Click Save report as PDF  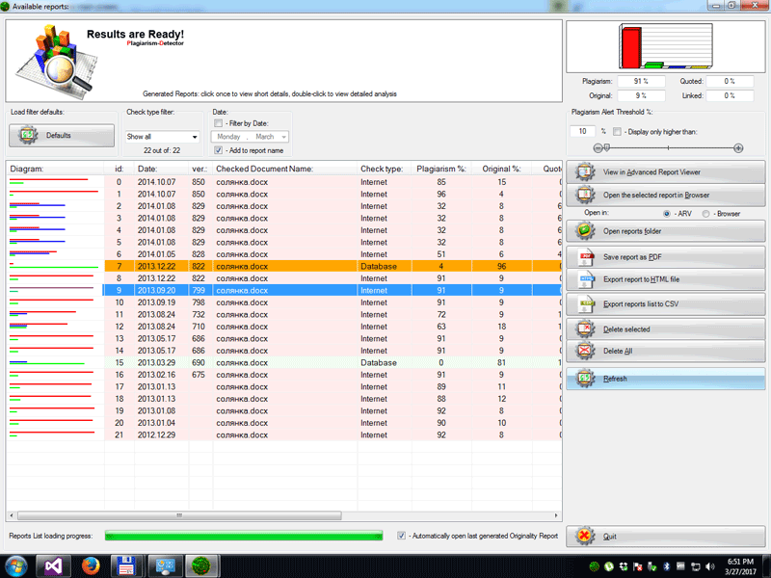[665, 257]
